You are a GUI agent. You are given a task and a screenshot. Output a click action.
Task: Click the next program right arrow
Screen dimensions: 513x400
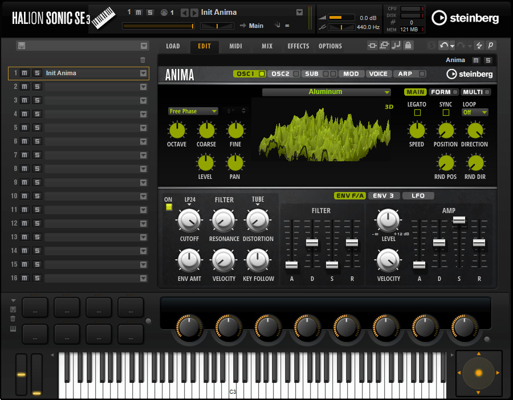point(194,13)
